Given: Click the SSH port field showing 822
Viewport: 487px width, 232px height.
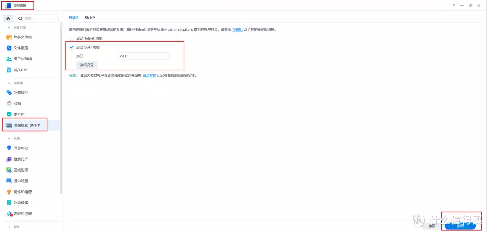Looking at the screenshot, I should pos(143,56).
